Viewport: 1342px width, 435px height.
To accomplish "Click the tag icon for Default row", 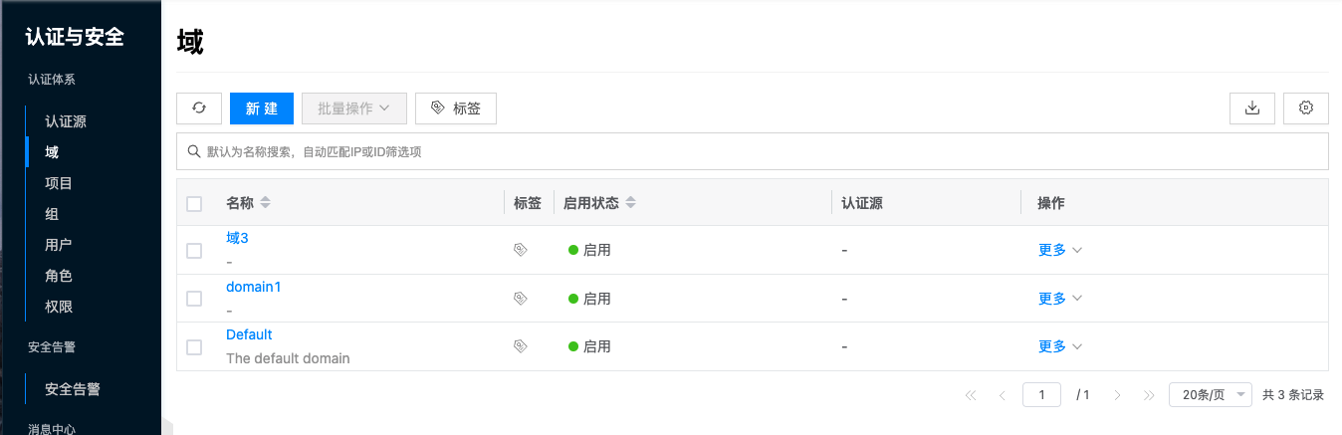I will point(520,346).
